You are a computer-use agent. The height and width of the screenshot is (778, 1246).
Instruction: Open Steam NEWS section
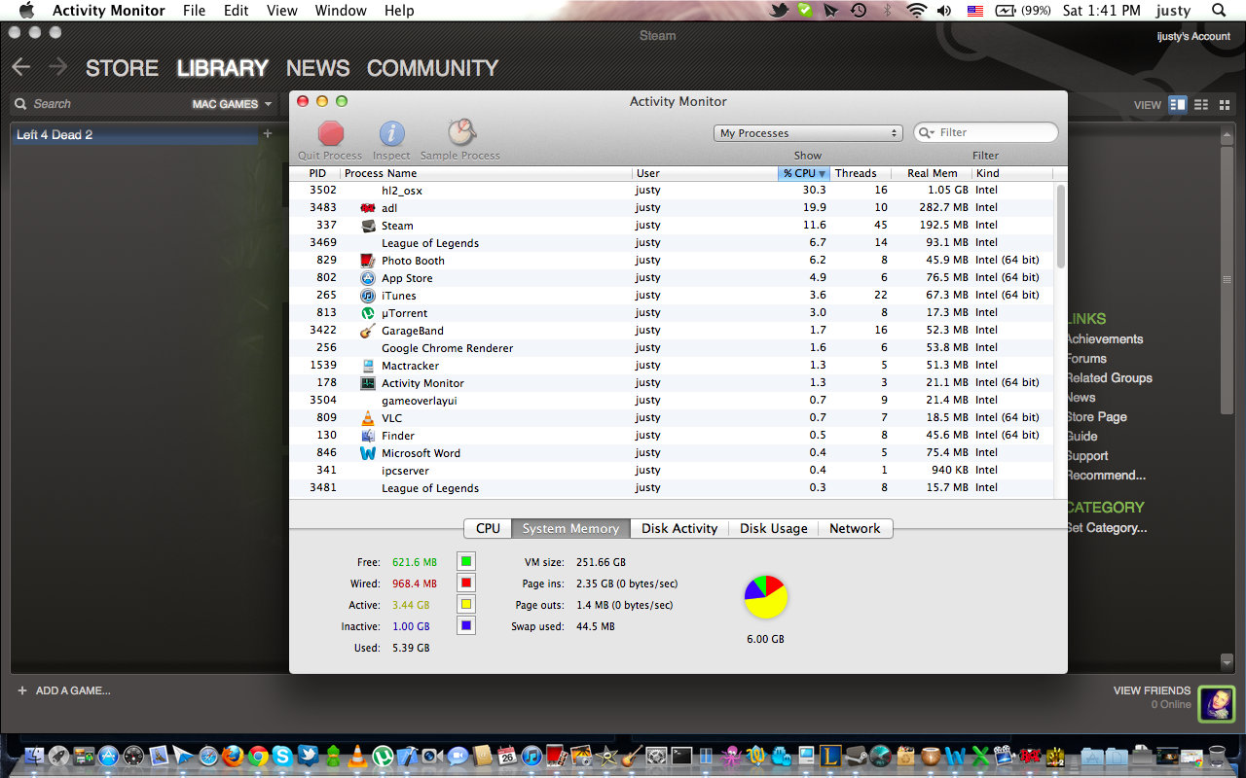317,68
